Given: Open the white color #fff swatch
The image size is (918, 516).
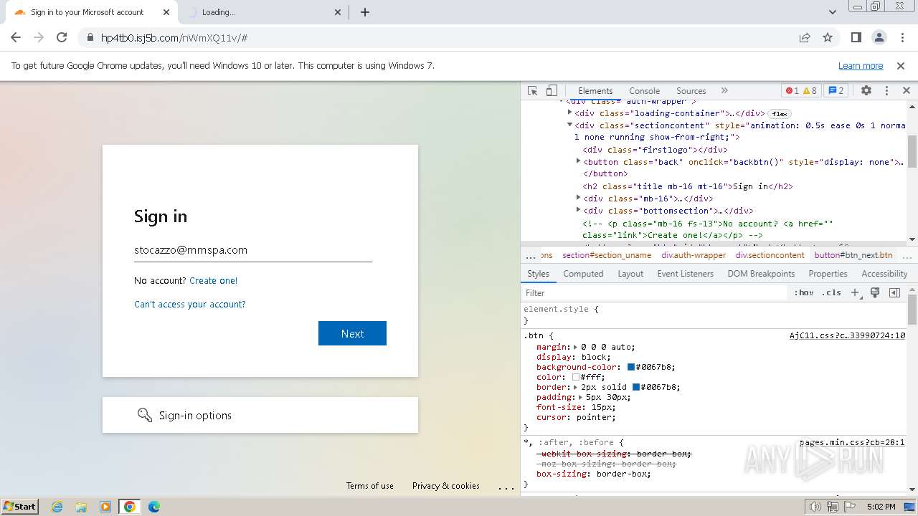Looking at the screenshot, I should 576,377.
